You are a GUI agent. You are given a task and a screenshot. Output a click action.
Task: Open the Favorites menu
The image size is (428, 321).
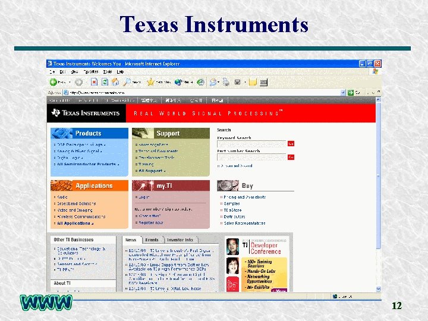[91, 72]
